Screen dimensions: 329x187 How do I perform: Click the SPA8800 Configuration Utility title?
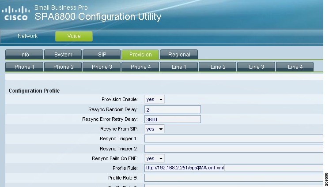pos(98,17)
